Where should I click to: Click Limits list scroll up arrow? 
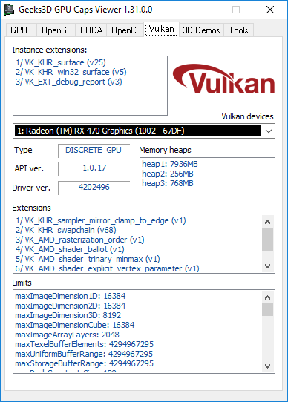click(267, 297)
